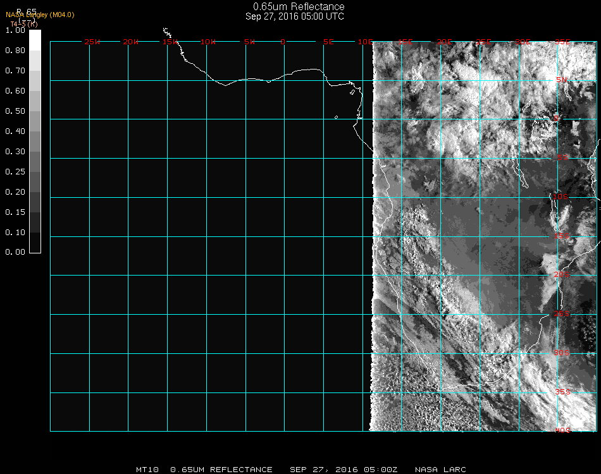Click the 30E longitude label
This screenshot has height=474, width=601.
523,42
